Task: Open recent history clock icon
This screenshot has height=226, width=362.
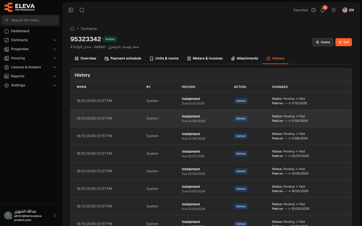Action: pyautogui.click(x=313, y=10)
